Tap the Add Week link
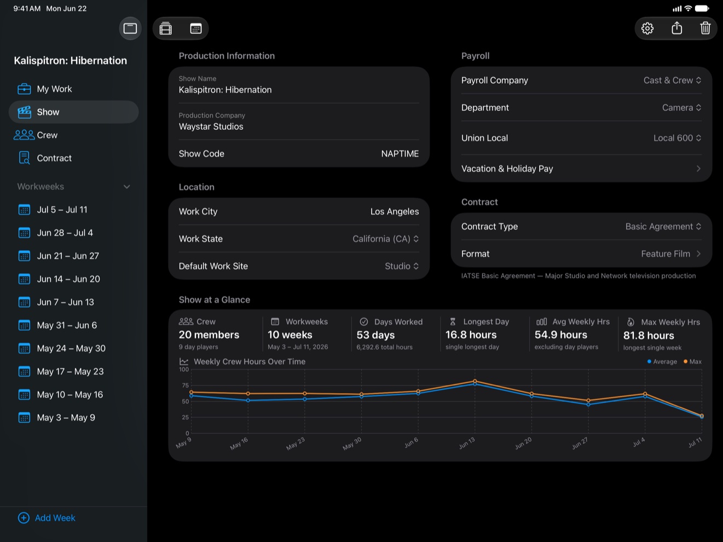The height and width of the screenshot is (542, 723). [x=55, y=518]
